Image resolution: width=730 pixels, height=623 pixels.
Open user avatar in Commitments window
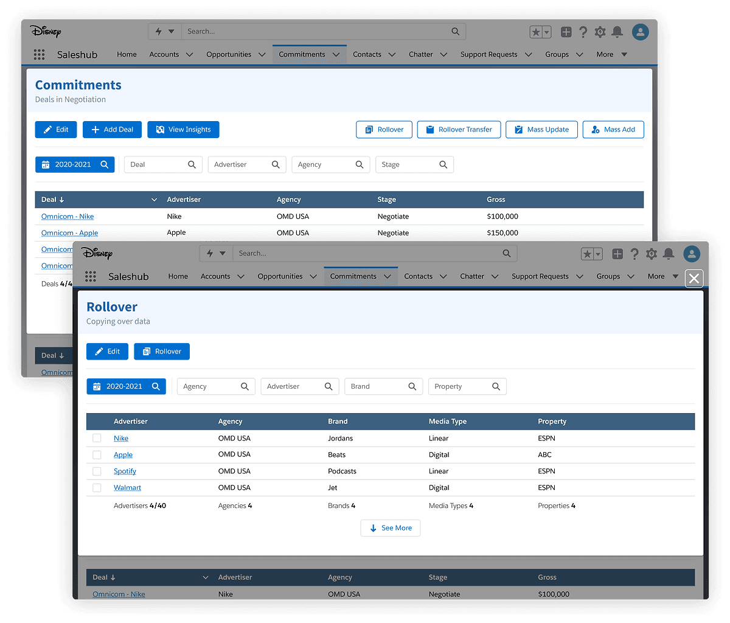pos(641,32)
